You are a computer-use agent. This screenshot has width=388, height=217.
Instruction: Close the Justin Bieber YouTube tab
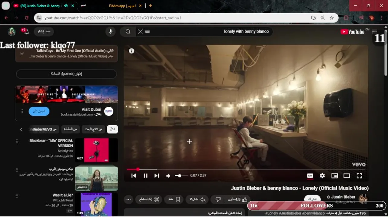point(73,6)
